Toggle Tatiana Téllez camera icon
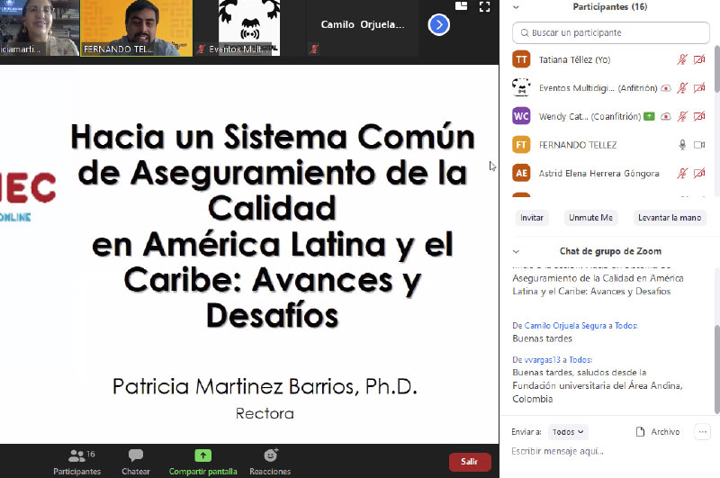Viewport: 720px width, 478px height. coord(699,60)
